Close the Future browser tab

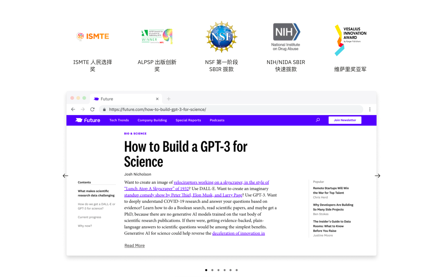click(x=157, y=99)
